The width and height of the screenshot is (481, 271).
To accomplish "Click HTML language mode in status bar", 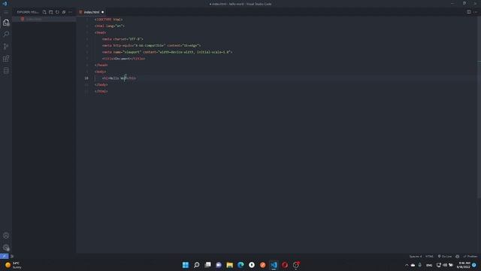I will pyautogui.click(x=429, y=256).
